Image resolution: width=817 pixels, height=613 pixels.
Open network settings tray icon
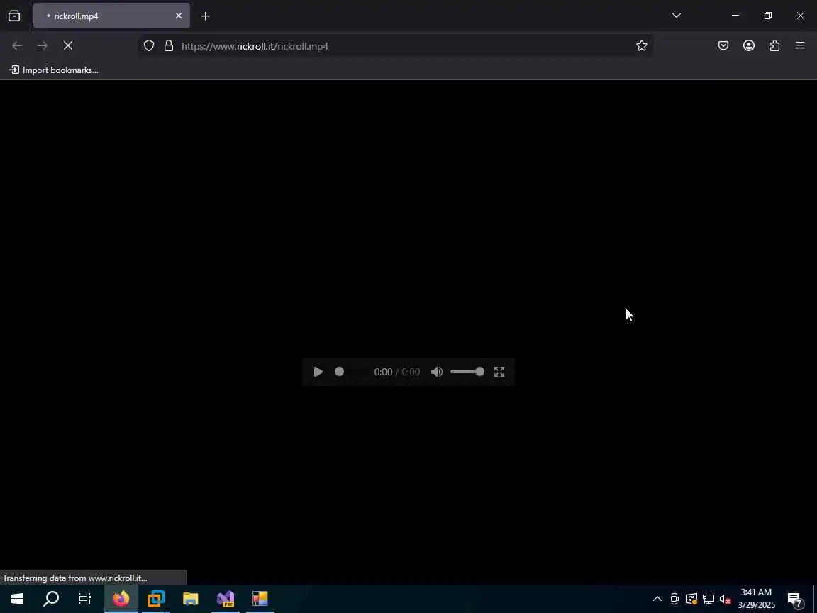click(x=708, y=599)
